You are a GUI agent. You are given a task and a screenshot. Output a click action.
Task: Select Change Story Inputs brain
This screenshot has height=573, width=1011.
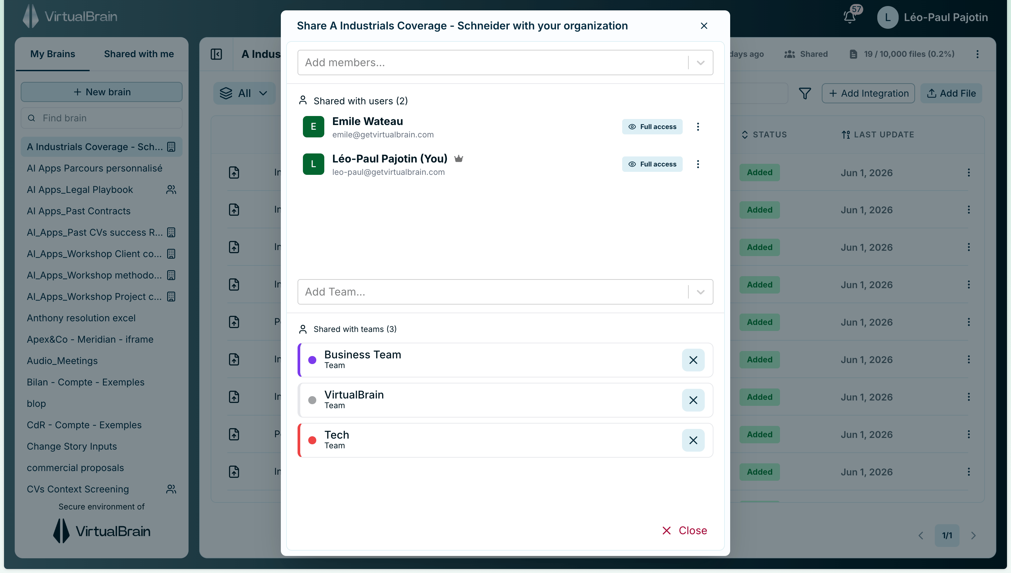[102, 446]
